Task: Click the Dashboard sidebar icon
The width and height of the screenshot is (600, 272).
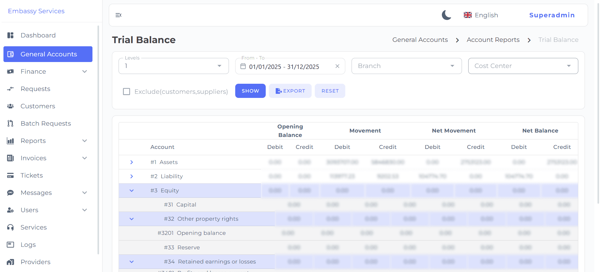Action: coord(10,35)
